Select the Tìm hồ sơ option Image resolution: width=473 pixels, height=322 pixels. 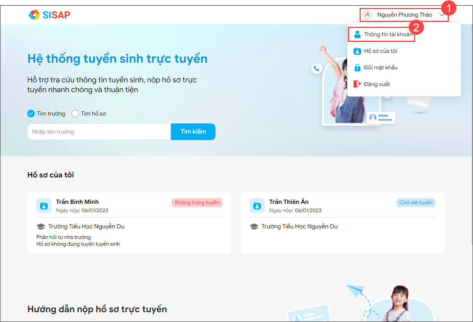click(88, 114)
